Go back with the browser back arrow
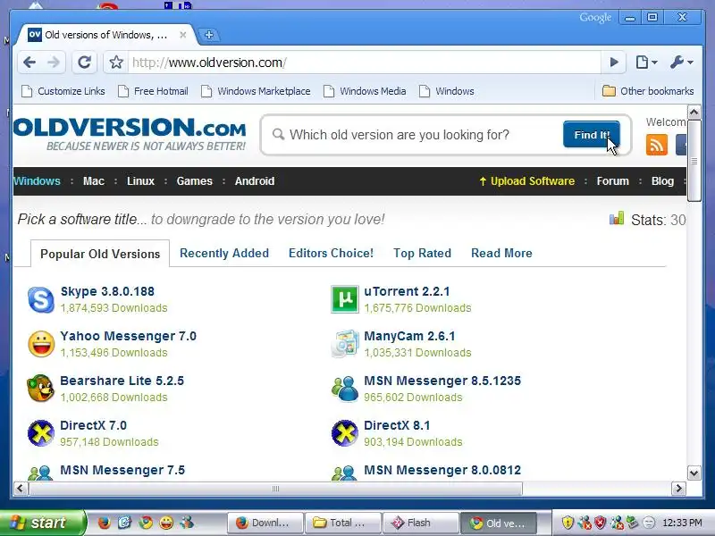The image size is (715, 536). [x=29, y=63]
